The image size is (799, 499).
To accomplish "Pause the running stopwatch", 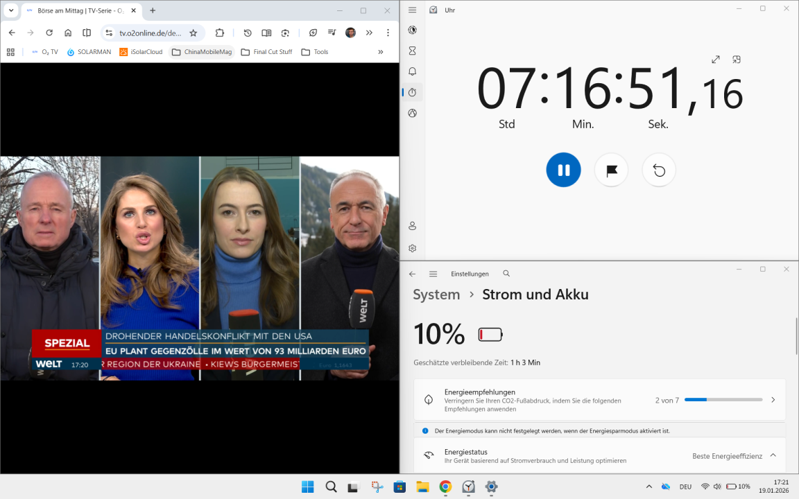I will [x=563, y=170].
